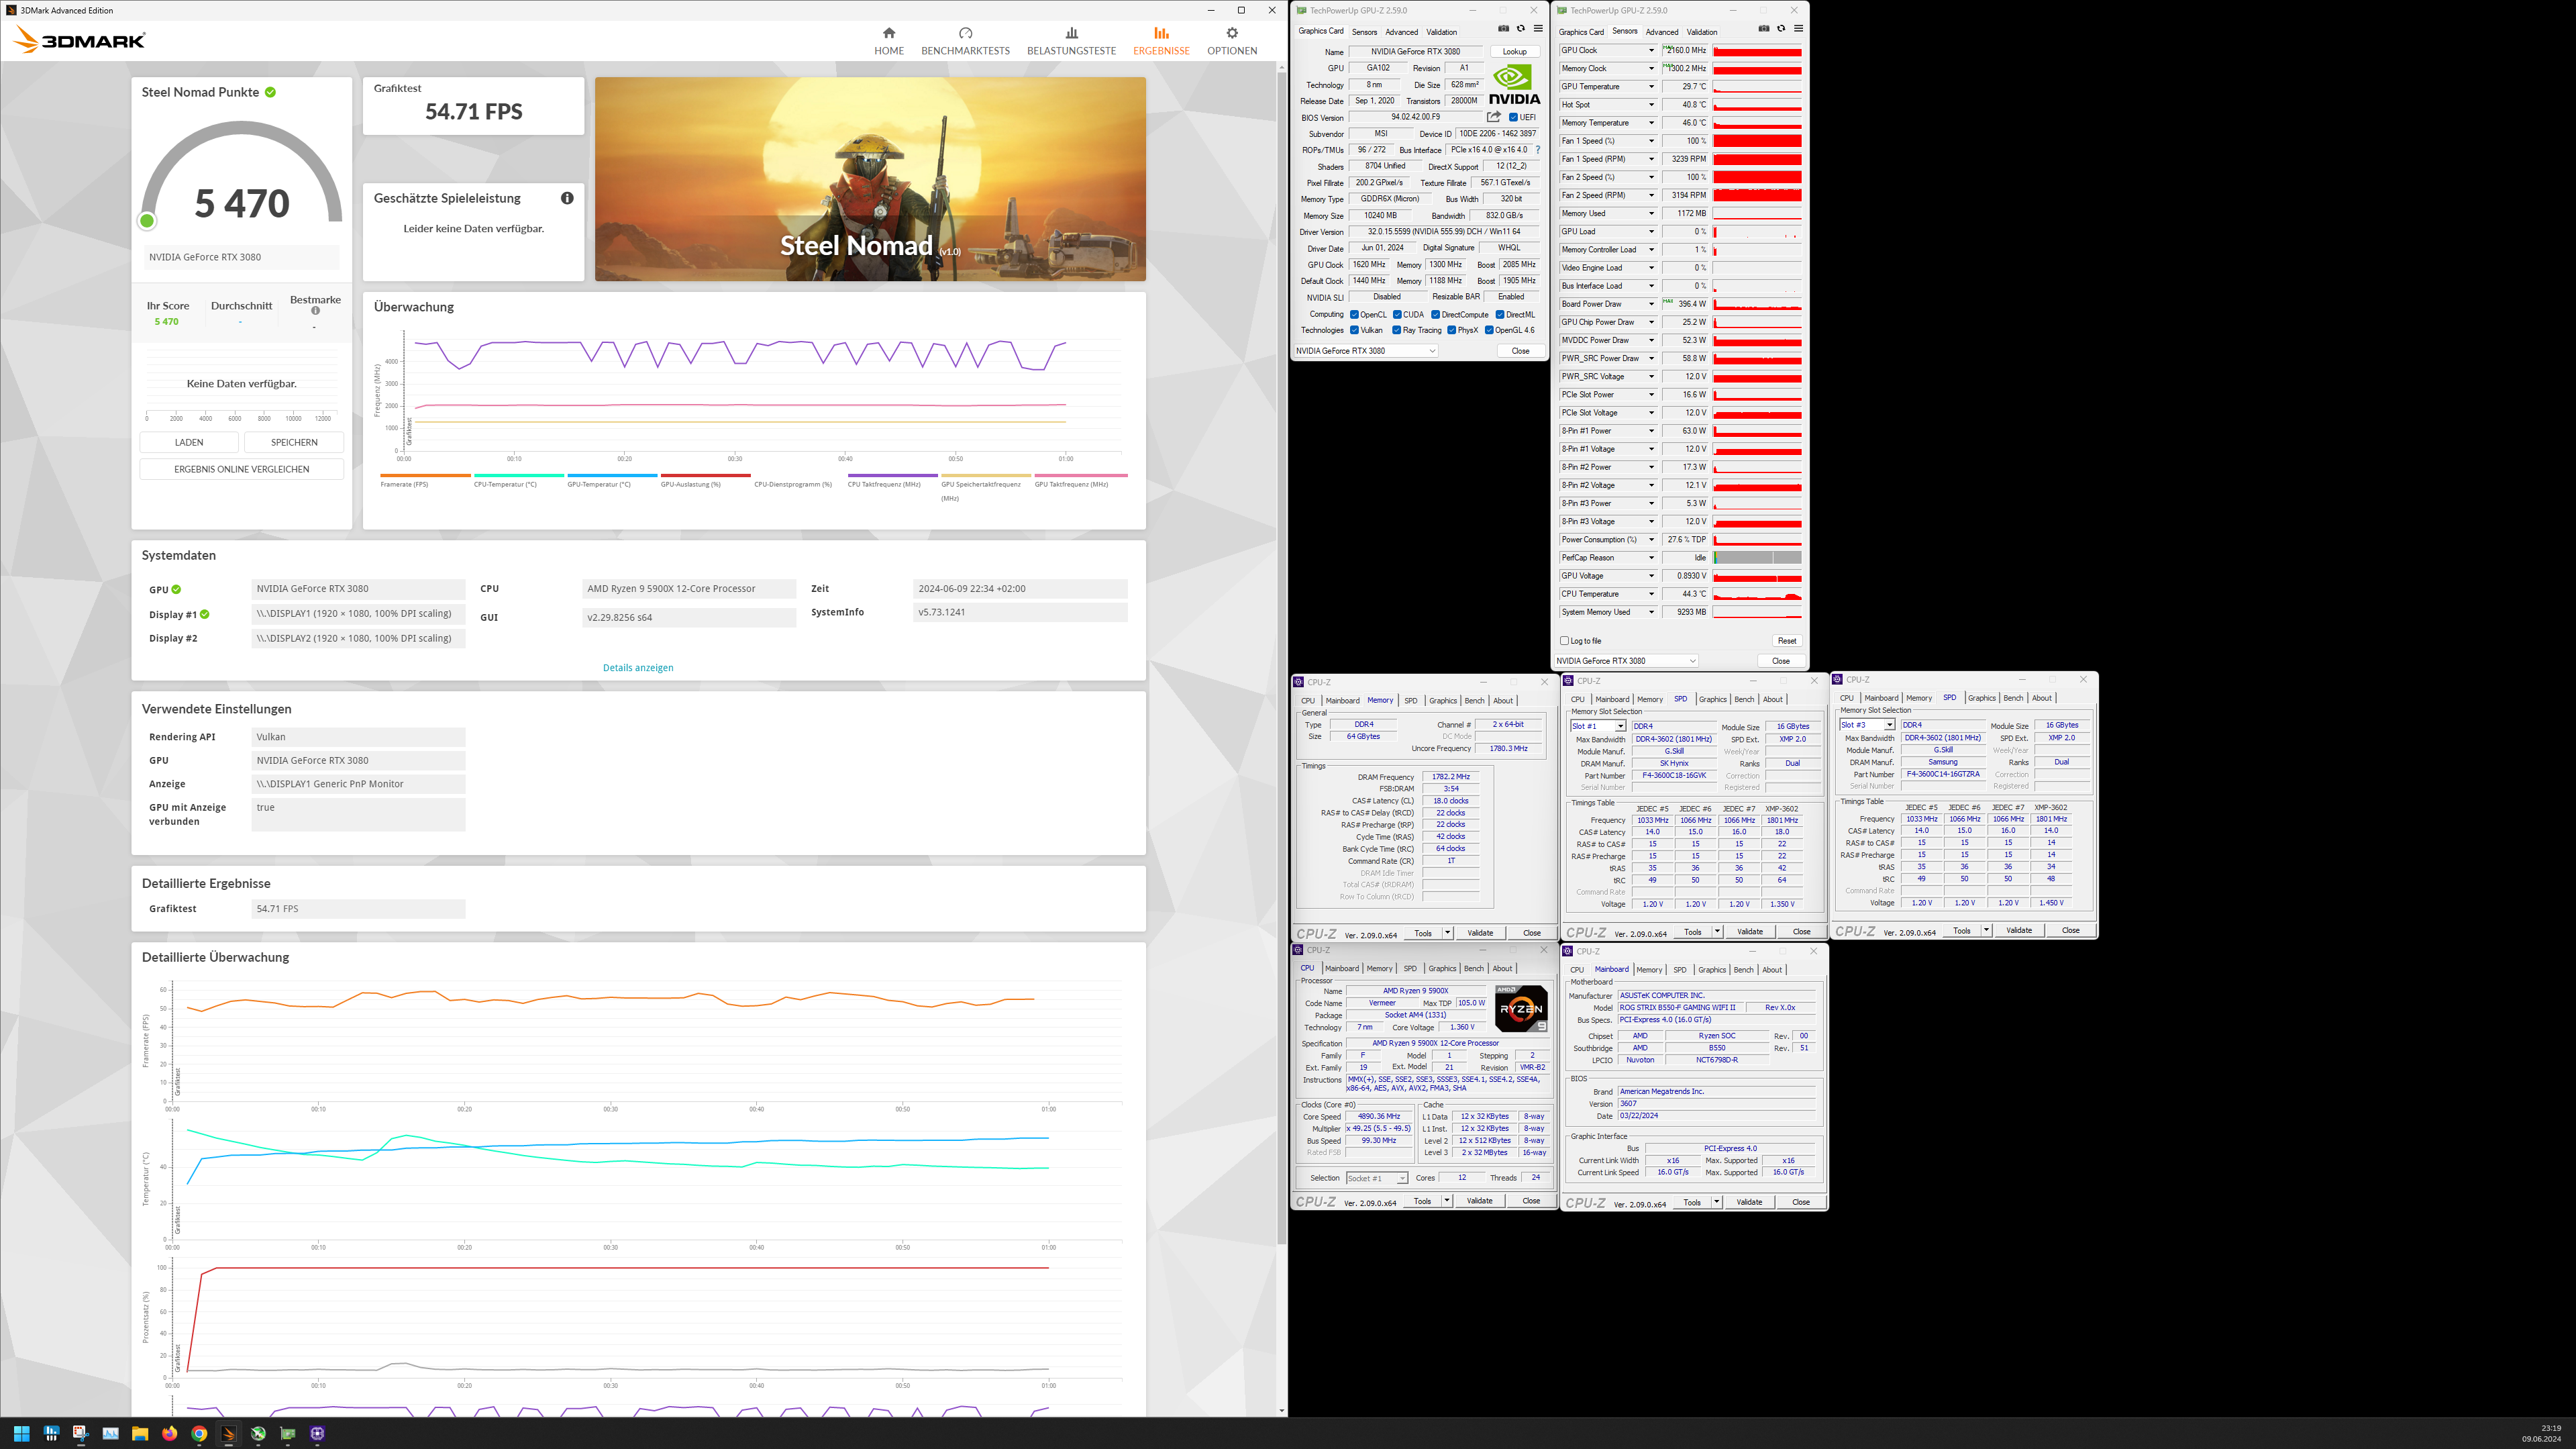Launch Firefox from taskbar

pyautogui.click(x=170, y=1433)
